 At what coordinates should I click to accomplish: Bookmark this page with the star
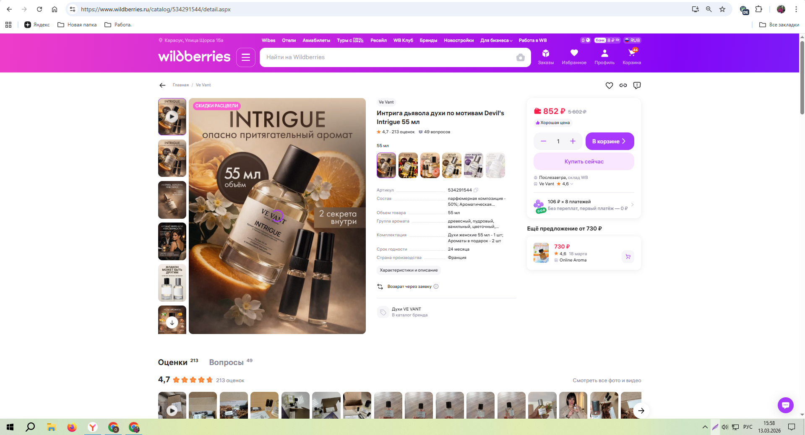722,9
